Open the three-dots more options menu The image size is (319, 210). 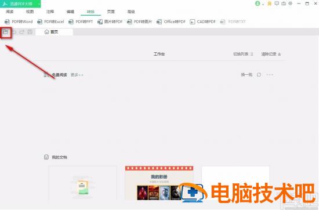270,75
